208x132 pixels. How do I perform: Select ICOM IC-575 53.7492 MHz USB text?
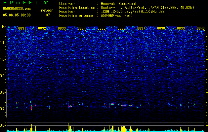(133, 12)
